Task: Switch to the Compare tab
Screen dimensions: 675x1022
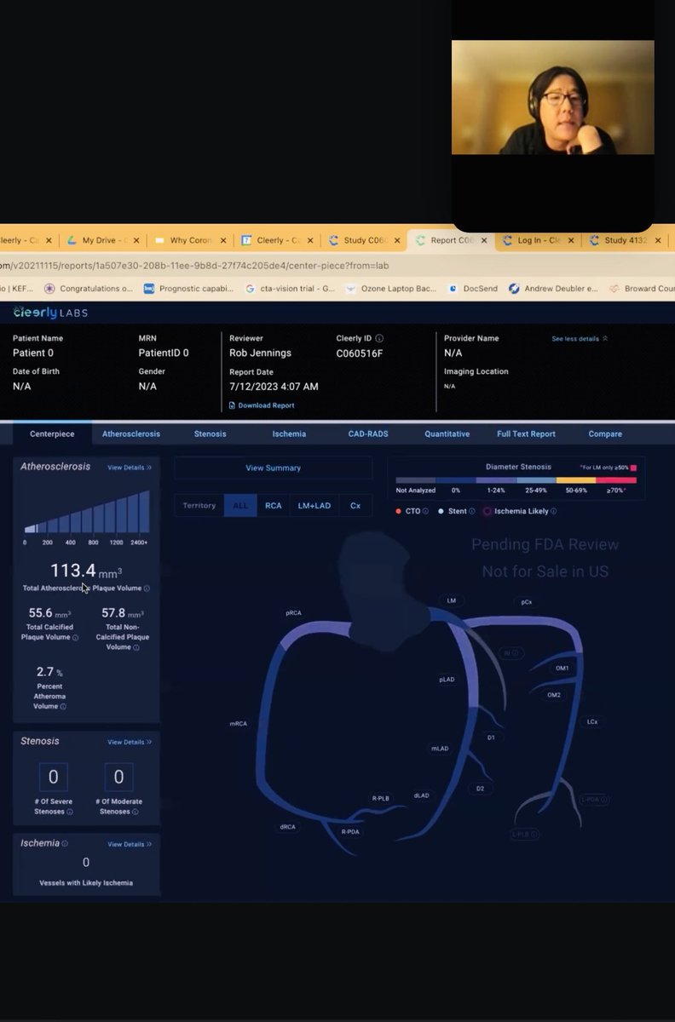Action: coord(605,434)
